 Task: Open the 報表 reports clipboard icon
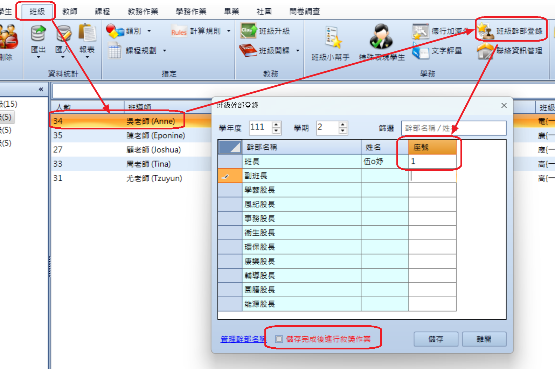(87, 33)
